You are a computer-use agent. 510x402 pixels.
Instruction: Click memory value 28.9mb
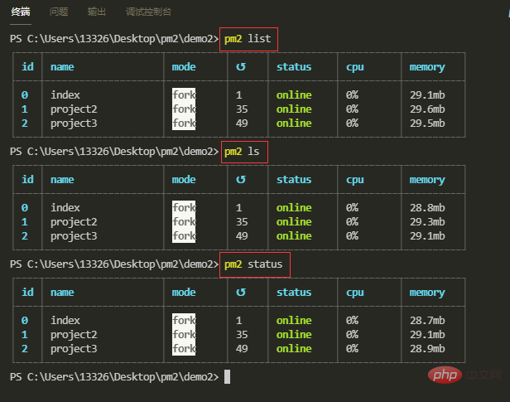427,349
